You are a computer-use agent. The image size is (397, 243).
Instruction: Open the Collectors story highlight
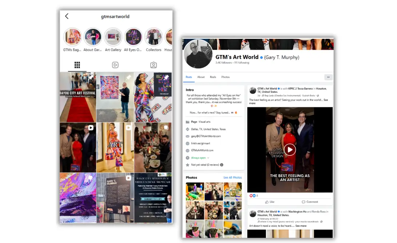pyautogui.click(x=153, y=37)
